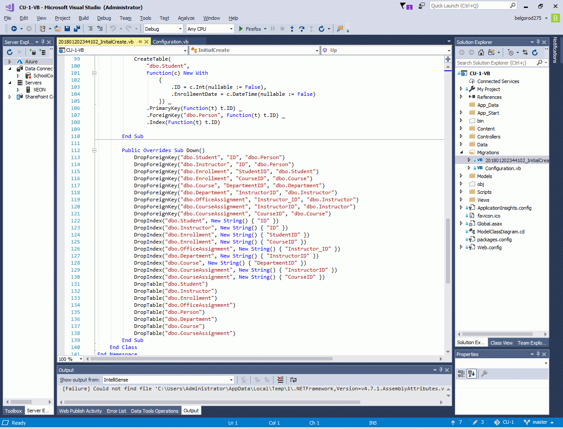Click the Home icon in Solution Explorer
Image resolution: width=563 pixels, height=429 pixels.
(x=481, y=52)
